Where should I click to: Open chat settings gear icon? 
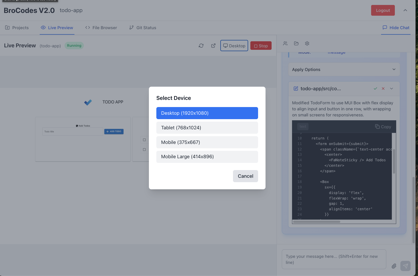pyautogui.click(x=307, y=43)
